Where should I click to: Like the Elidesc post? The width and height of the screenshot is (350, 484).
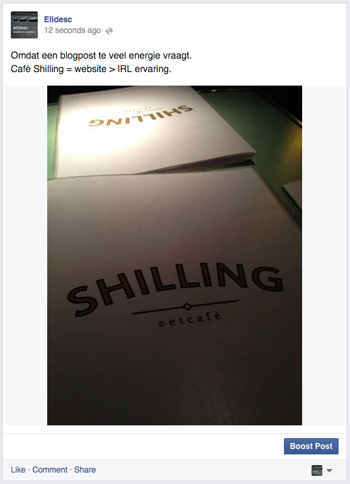tap(18, 469)
